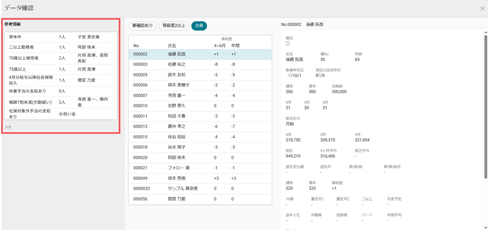
Task: Select row 000049 坂本 秀樹
Action: point(200,178)
